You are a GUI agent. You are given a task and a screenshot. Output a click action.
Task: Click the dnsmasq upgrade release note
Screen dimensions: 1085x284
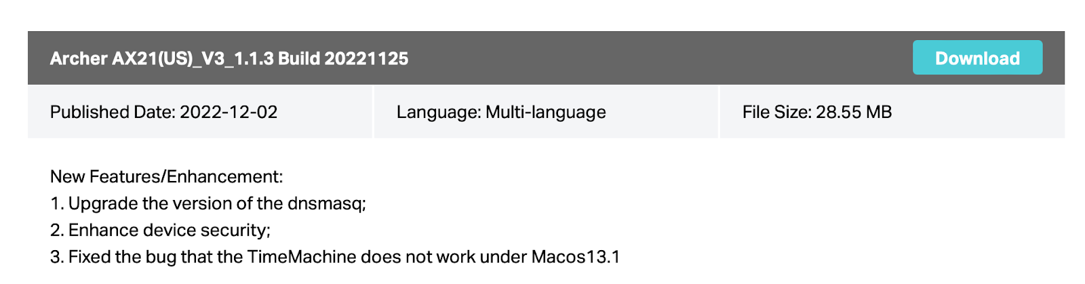click(x=208, y=203)
